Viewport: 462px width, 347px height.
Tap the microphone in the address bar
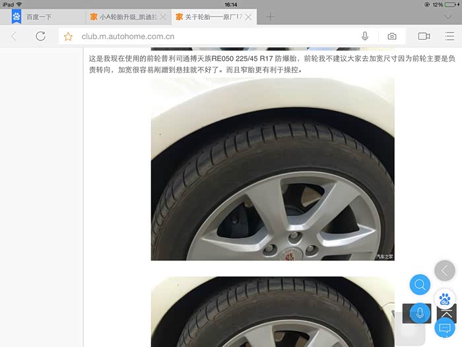pos(365,36)
